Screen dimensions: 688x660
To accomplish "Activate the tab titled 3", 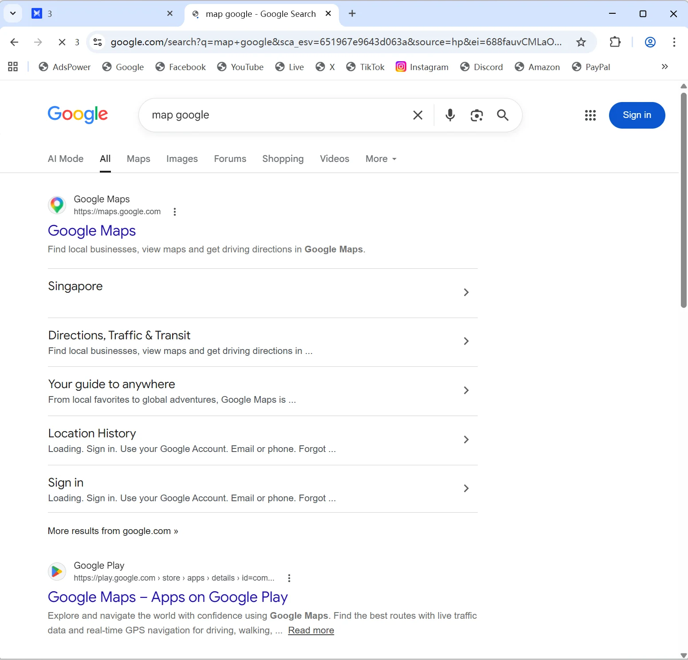I will [102, 14].
